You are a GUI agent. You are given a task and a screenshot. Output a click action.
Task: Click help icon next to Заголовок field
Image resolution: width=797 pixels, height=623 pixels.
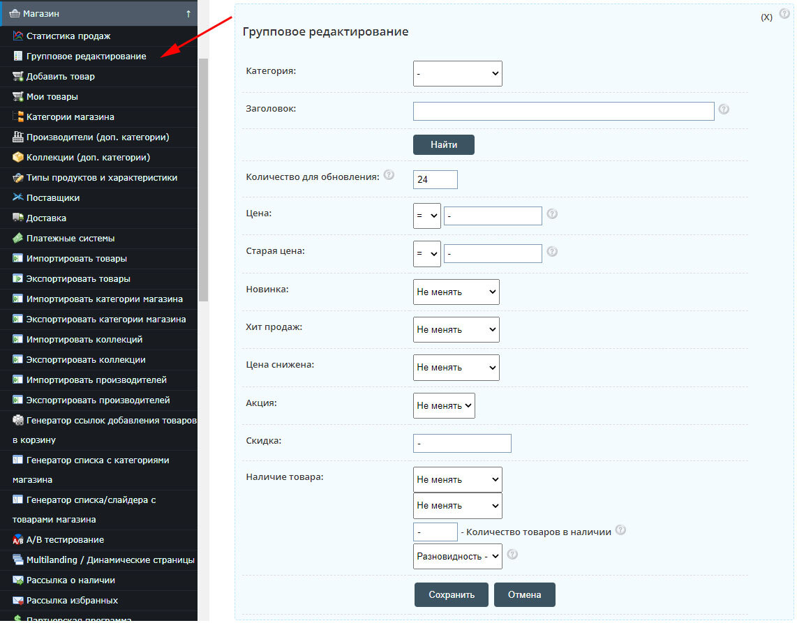tap(724, 110)
